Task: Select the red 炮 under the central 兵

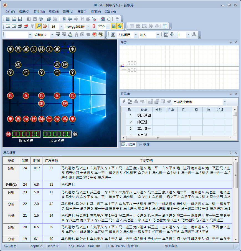Action: pyautogui.click(x=41, y=103)
